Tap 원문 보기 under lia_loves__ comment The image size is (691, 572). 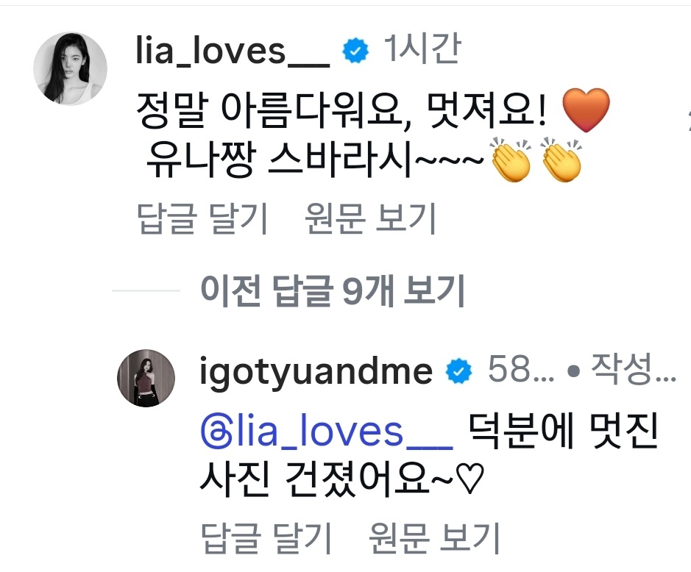370,218
